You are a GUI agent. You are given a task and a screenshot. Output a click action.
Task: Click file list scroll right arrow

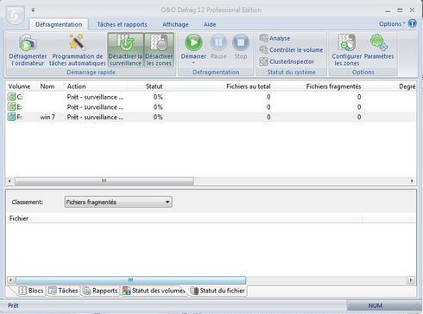click(x=411, y=280)
